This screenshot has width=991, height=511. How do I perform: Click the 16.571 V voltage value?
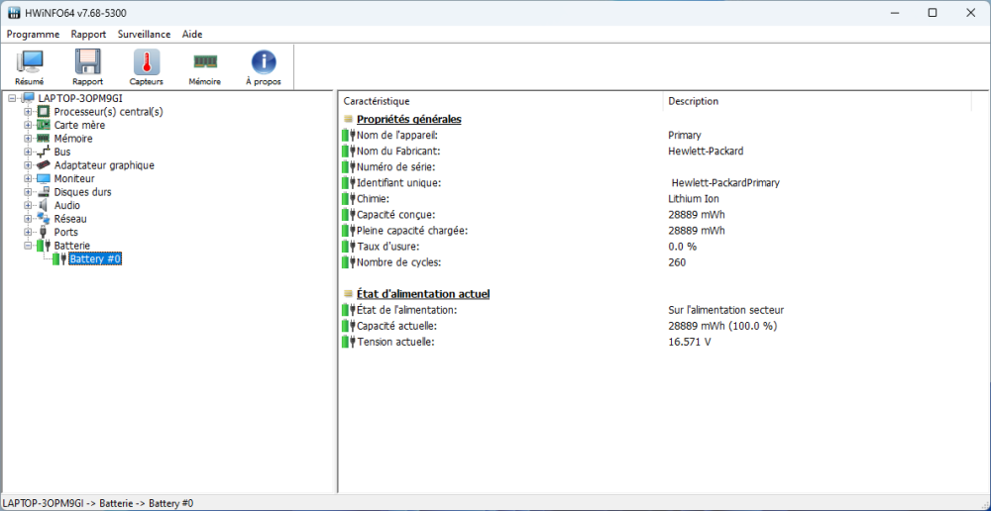click(x=689, y=342)
